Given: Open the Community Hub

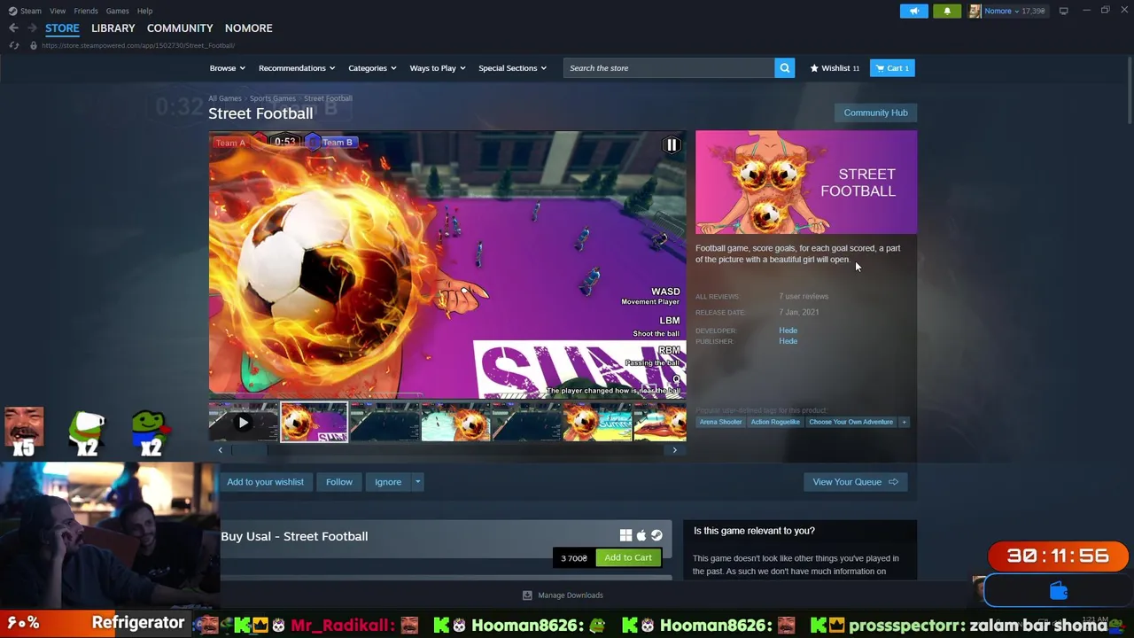Looking at the screenshot, I should pyautogui.click(x=875, y=113).
